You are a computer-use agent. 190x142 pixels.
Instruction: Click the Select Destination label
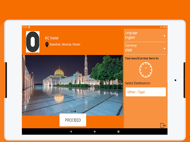coord(138,83)
